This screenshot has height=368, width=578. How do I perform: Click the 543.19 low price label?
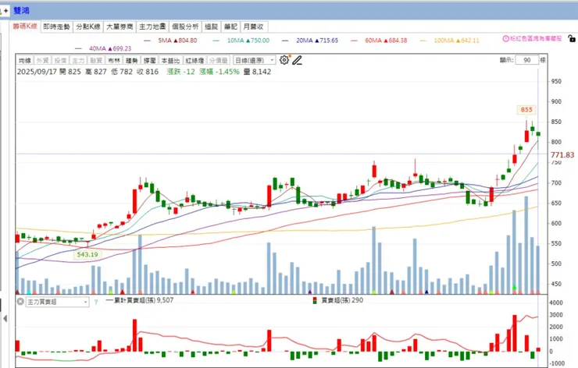(87, 255)
